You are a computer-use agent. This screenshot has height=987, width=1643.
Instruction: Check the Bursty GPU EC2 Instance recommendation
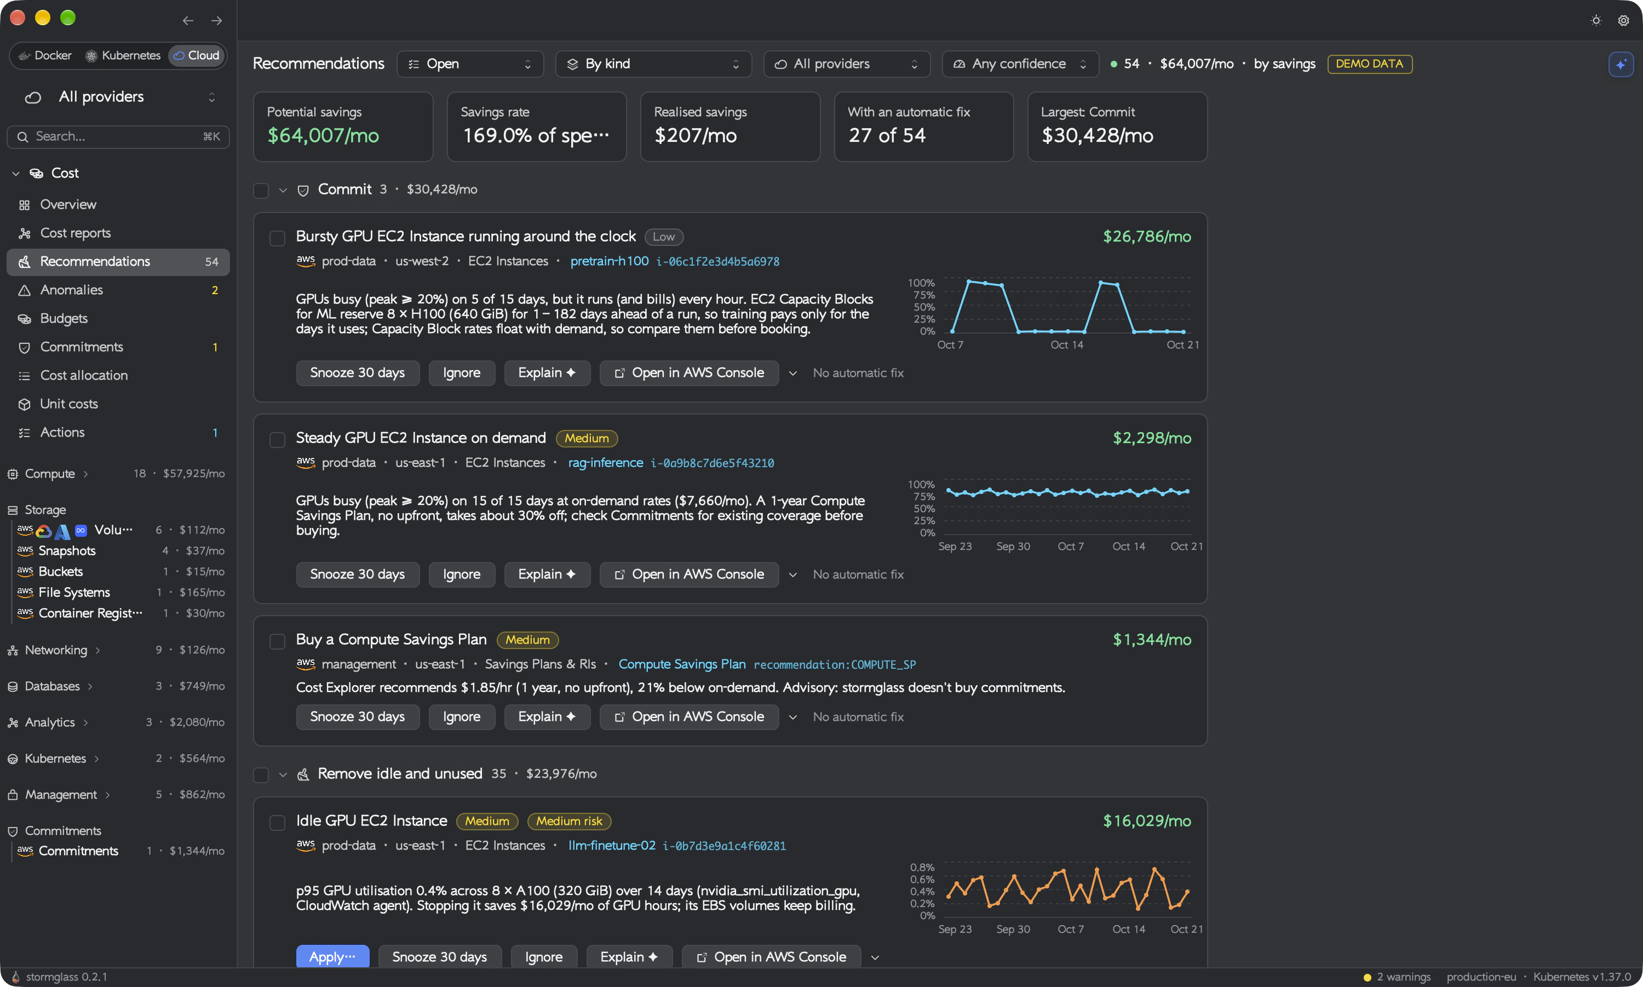(277, 238)
